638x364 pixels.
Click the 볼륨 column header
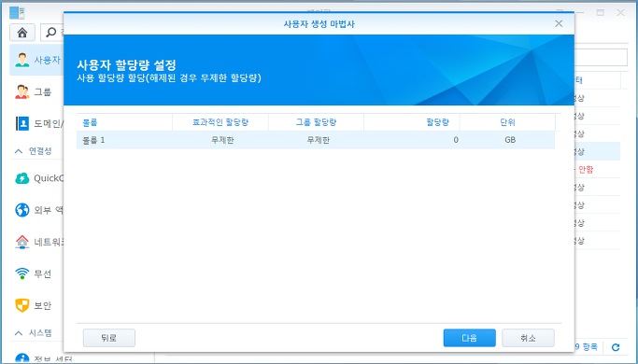[x=124, y=122]
